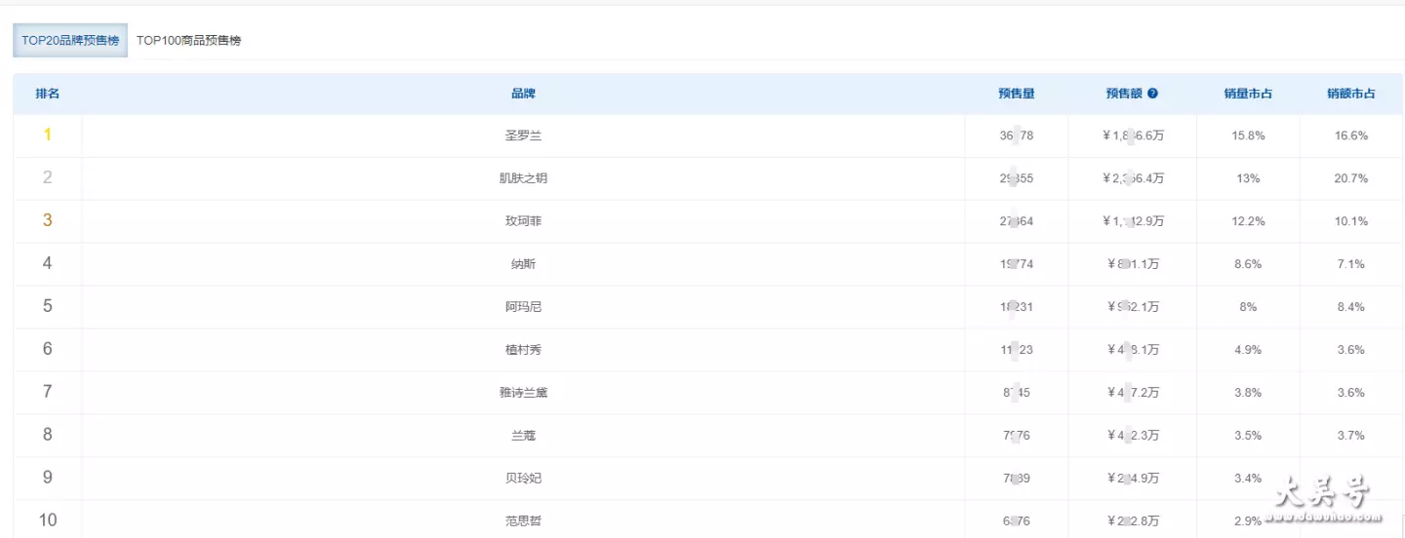Click rank number 6 cell
Viewport: 1405px width, 538px height.
point(48,350)
